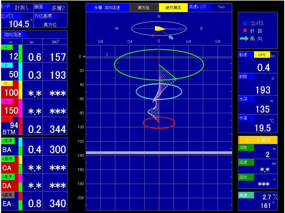The width and height of the screenshot is (285, 213).
Task: Click layer C depth value 100
Action: point(11,92)
